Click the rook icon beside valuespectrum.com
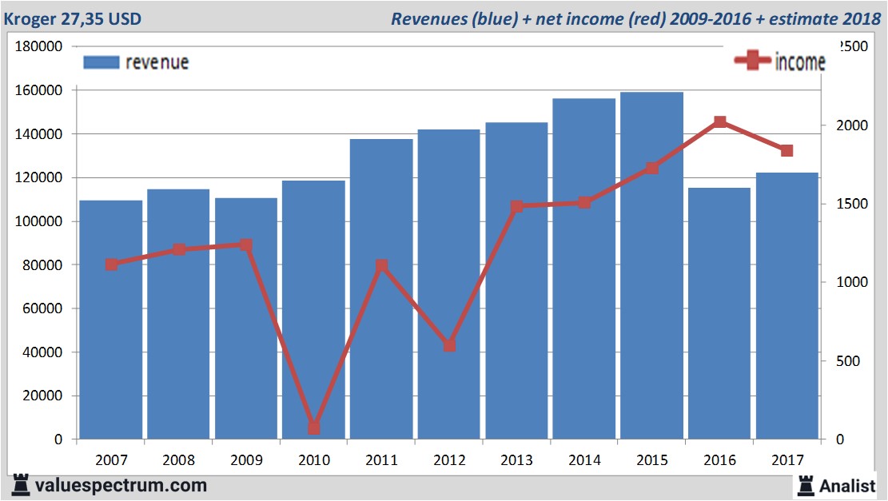The height and width of the screenshot is (501, 888). 21,485
